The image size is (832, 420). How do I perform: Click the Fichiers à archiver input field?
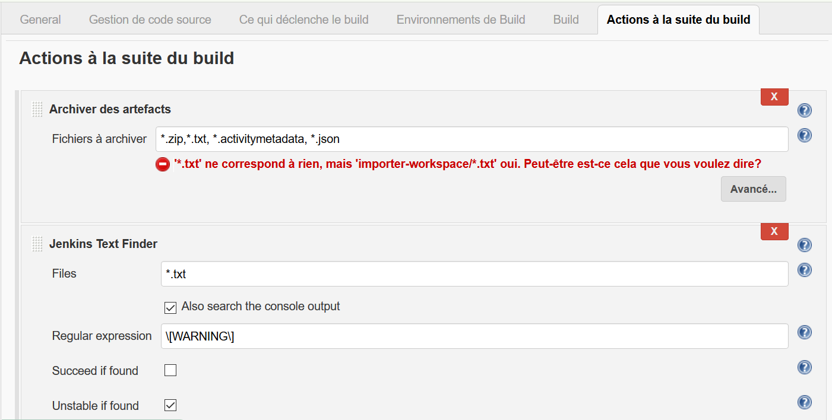472,139
